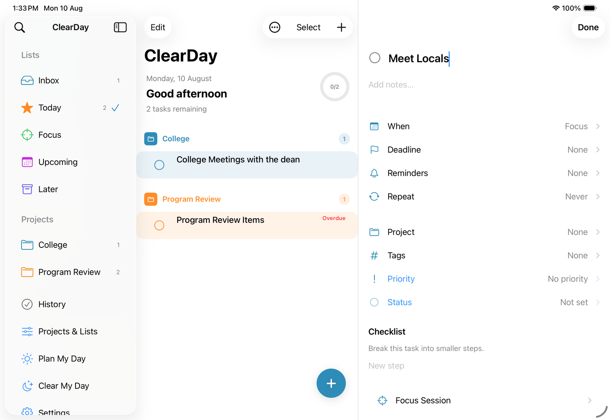Open the College section header link
The image size is (610, 420).
coord(176,139)
